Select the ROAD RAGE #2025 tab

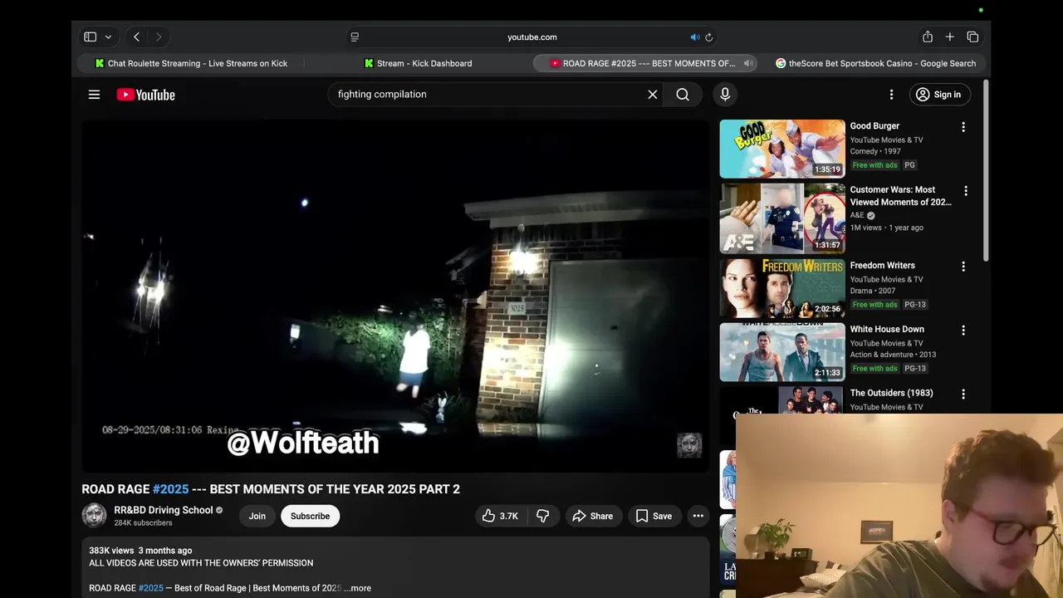click(x=644, y=63)
